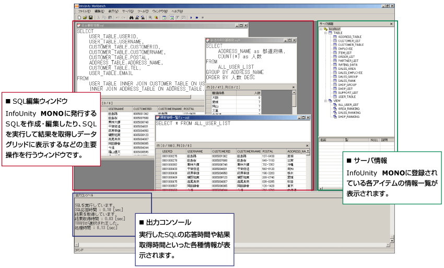Click the Paste clipboard toolbar icon
The image size is (444, 268).
[109, 18]
